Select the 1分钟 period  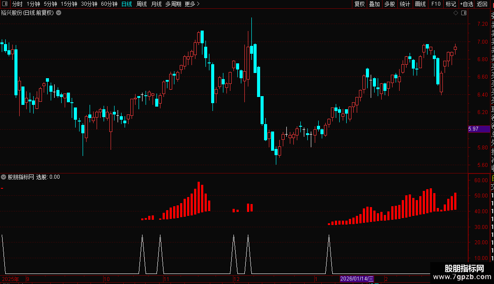tap(33, 4)
